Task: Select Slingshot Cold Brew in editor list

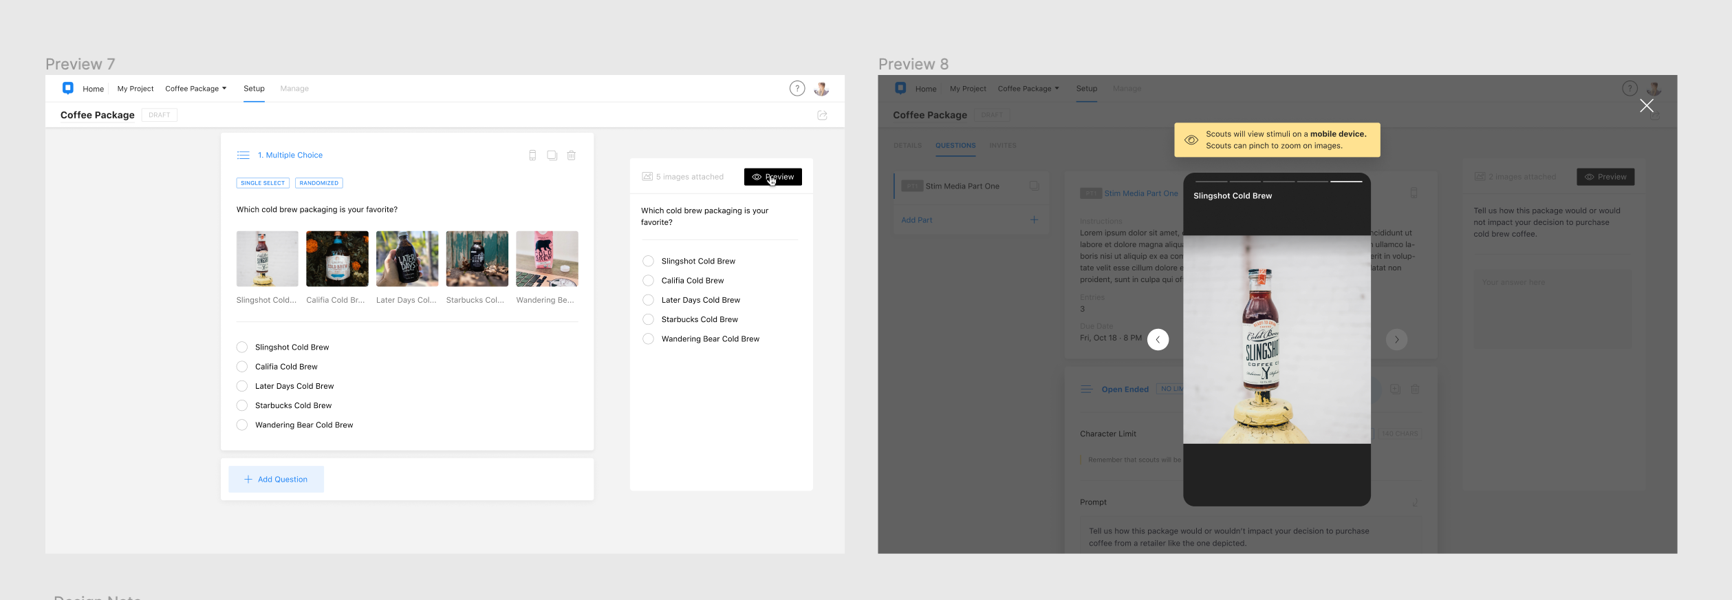Action: pos(242,347)
